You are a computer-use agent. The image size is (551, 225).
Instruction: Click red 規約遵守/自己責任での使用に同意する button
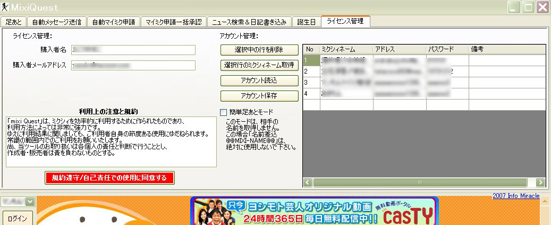[109, 178]
